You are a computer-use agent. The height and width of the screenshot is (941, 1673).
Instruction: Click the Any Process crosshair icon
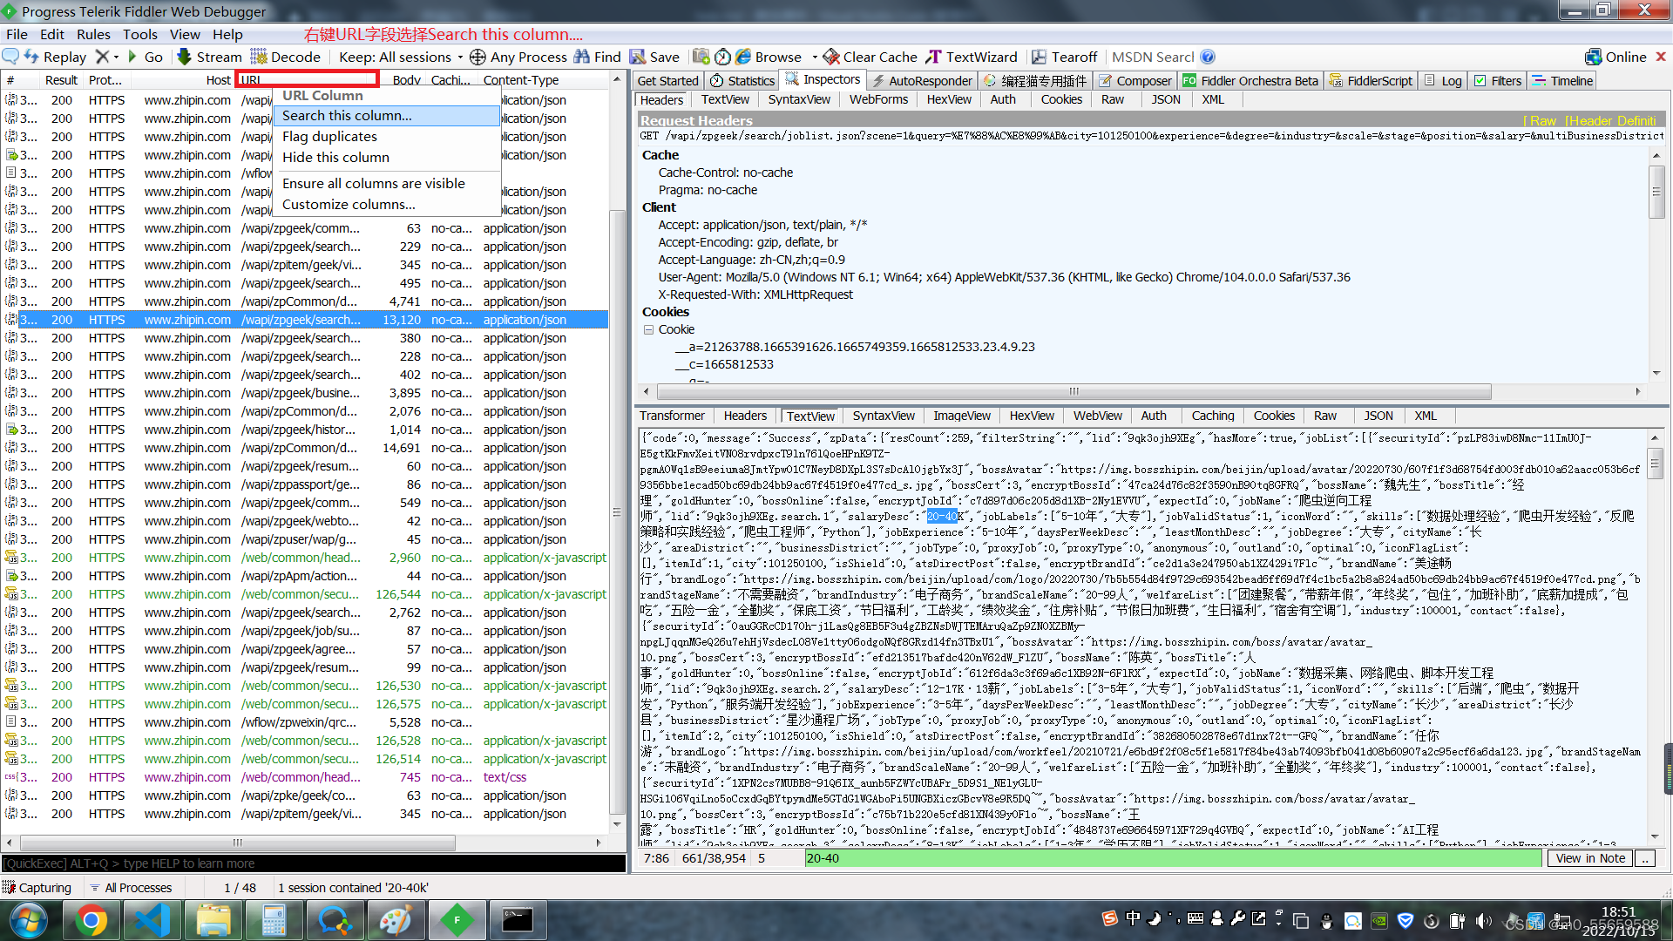point(478,57)
